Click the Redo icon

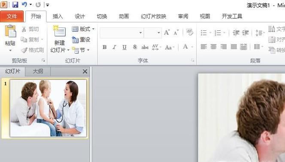(x=38, y=5)
